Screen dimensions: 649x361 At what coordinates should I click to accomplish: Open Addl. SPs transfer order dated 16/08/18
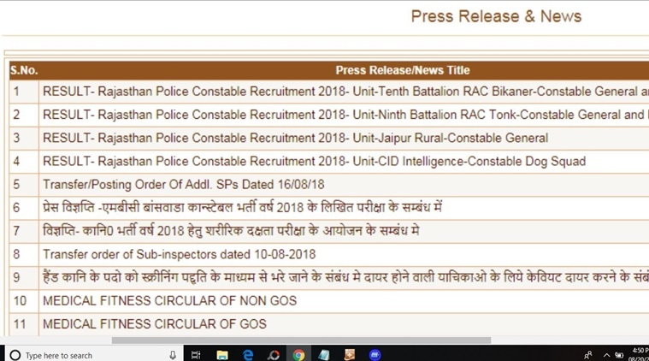coord(183,184)
